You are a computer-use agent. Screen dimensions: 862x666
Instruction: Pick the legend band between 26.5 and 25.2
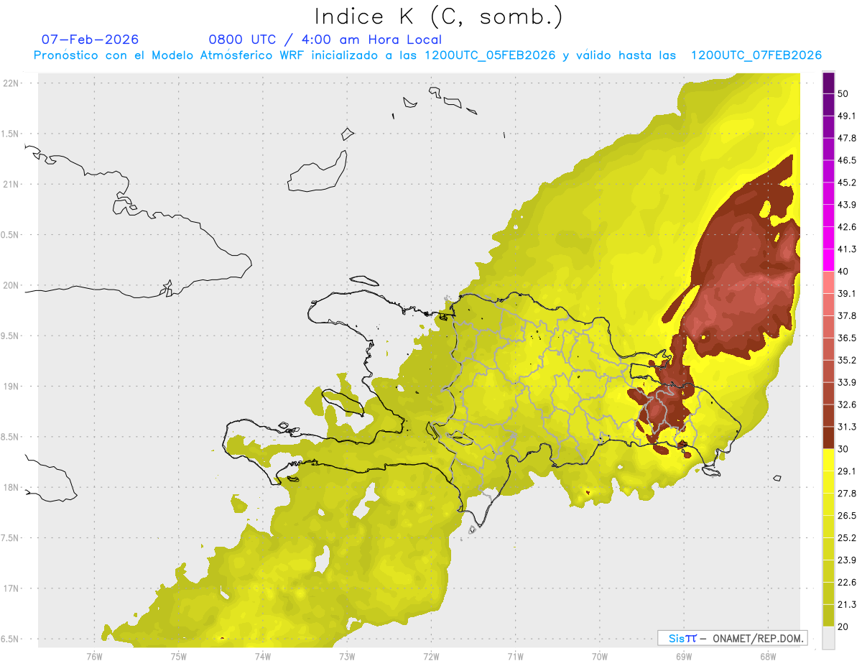(x=828, y=527)
